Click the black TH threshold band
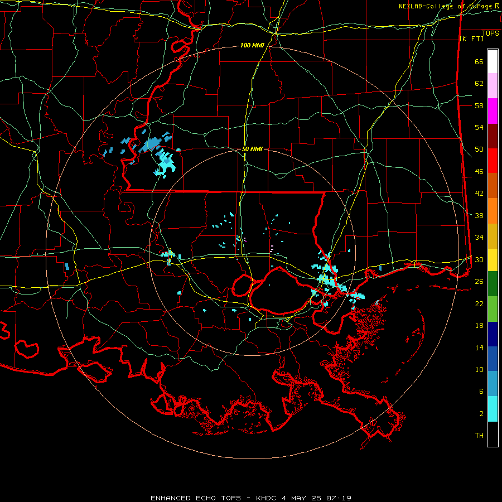 (493, 434)
